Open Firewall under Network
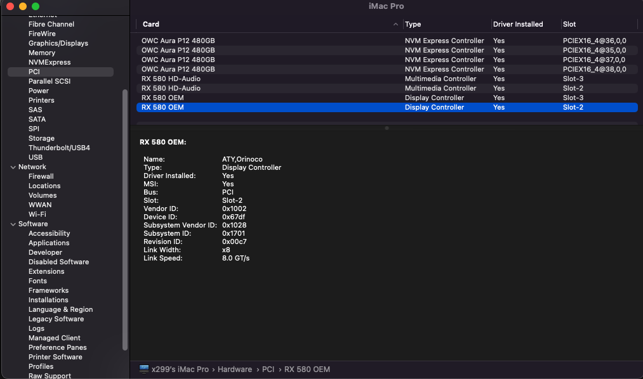 pyautogui.click(x=41, y=176)
